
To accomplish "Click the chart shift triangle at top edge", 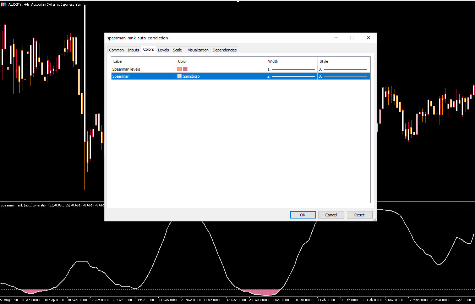I will [238, 1].
